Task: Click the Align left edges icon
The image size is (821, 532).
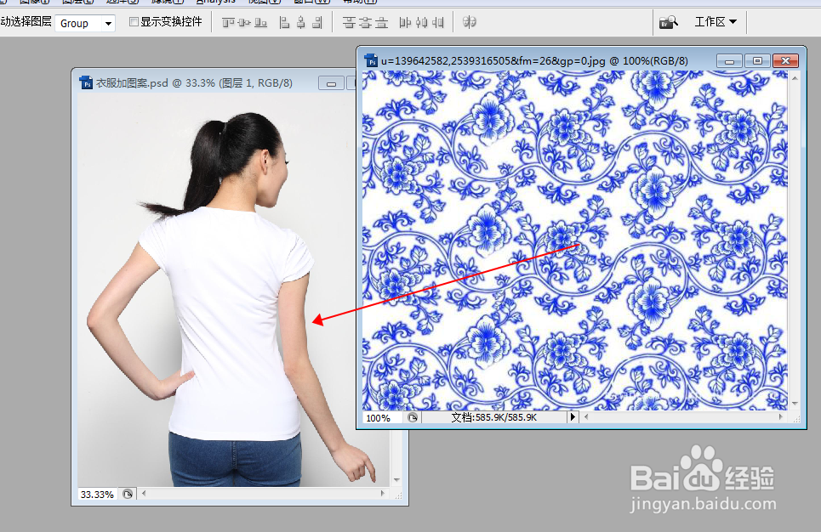Action: point(284,22)
